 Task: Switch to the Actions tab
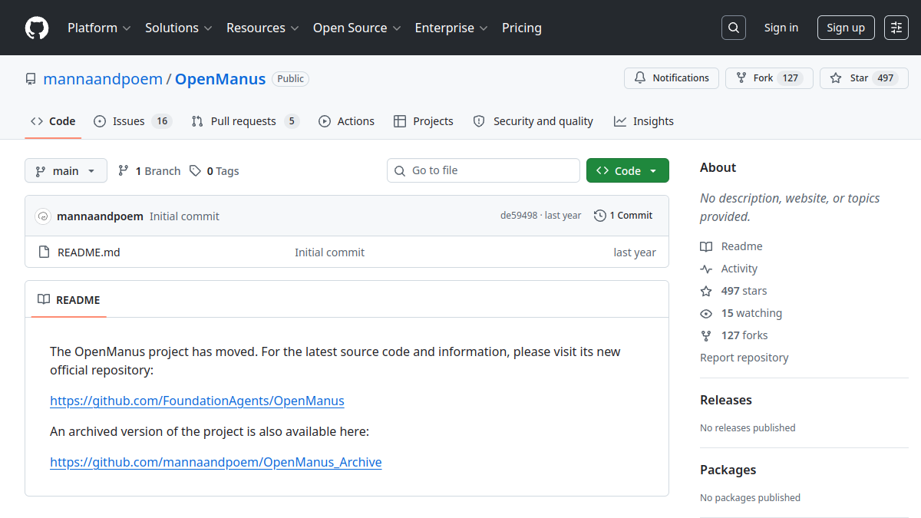click(x=346, y=121)
